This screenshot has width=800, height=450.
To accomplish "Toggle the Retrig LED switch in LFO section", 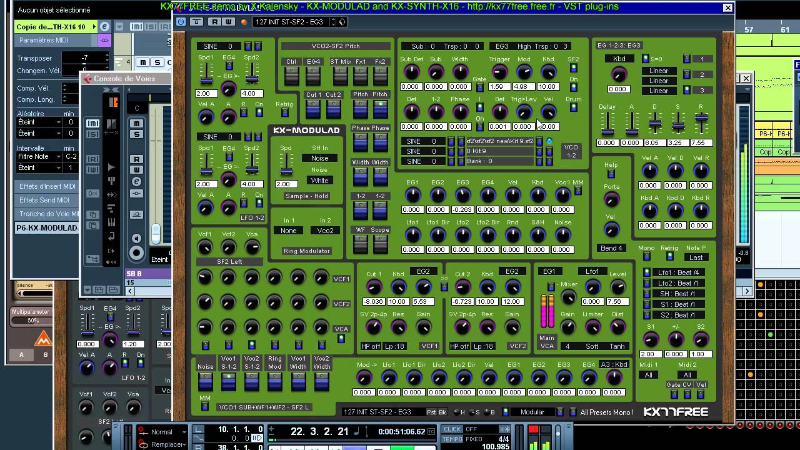I will click(284, 113).
